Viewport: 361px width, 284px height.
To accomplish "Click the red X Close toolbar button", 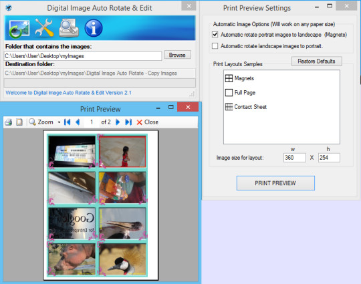I will [x=147, y=122].
